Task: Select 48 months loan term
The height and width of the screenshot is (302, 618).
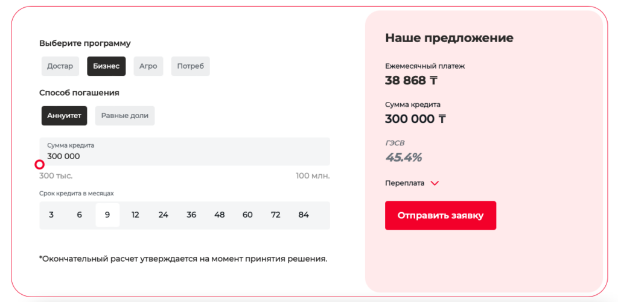Action: pos(220,215)
